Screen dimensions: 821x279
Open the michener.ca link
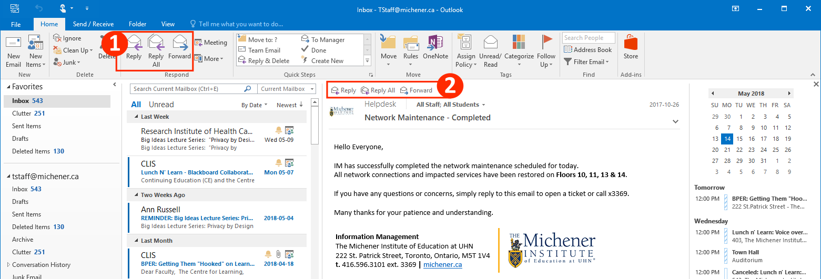[442, 264]
